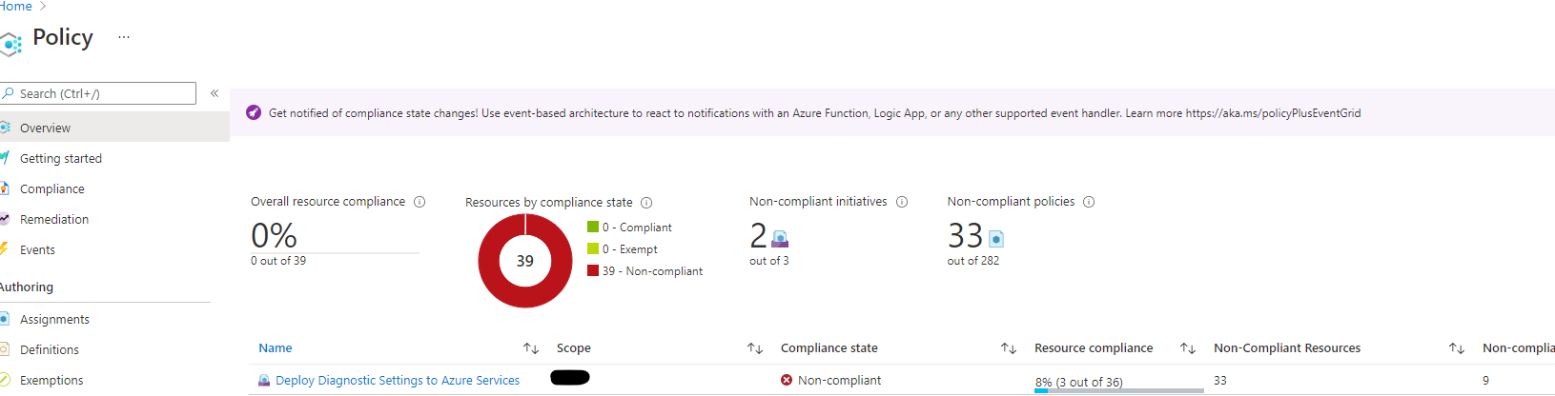Sort by the Scope column header
1555x396 pixels.
[x=574, y=348]
